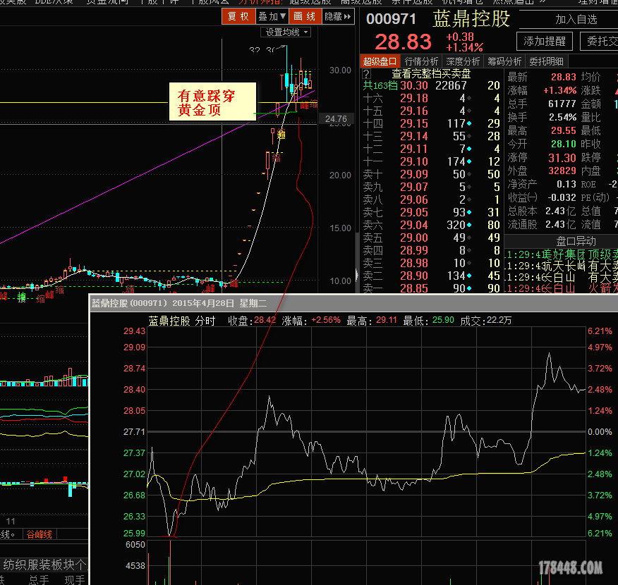The width and height of the screenshot is (618, 585).
Task: Click the stock code 000971
Action: pos(391,19)
